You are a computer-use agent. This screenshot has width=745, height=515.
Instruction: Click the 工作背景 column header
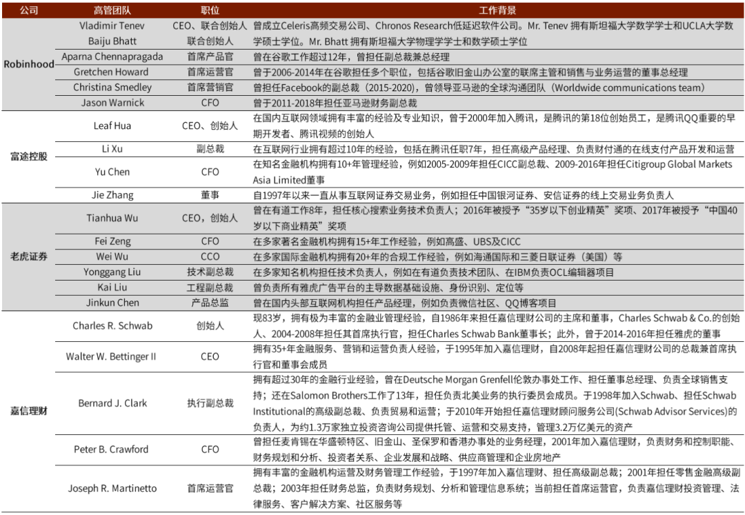[497, 10]
